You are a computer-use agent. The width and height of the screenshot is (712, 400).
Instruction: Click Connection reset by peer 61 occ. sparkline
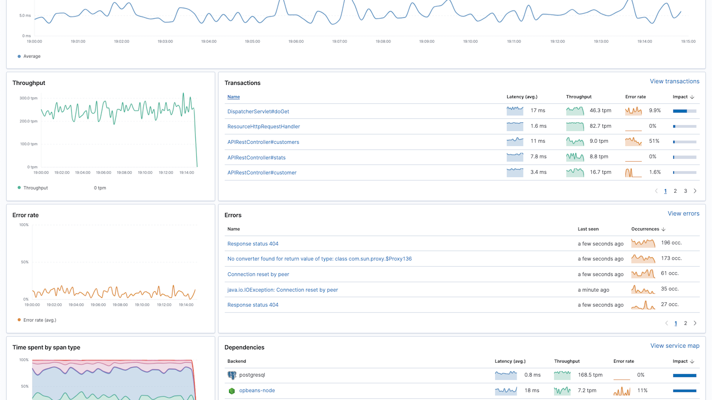point(643,274)
